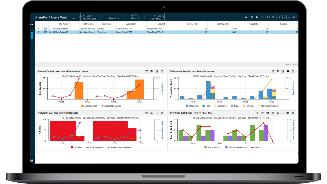Click the Application column header
The image size is (327, 184).
pyautogui.click(x=131, y=24)
